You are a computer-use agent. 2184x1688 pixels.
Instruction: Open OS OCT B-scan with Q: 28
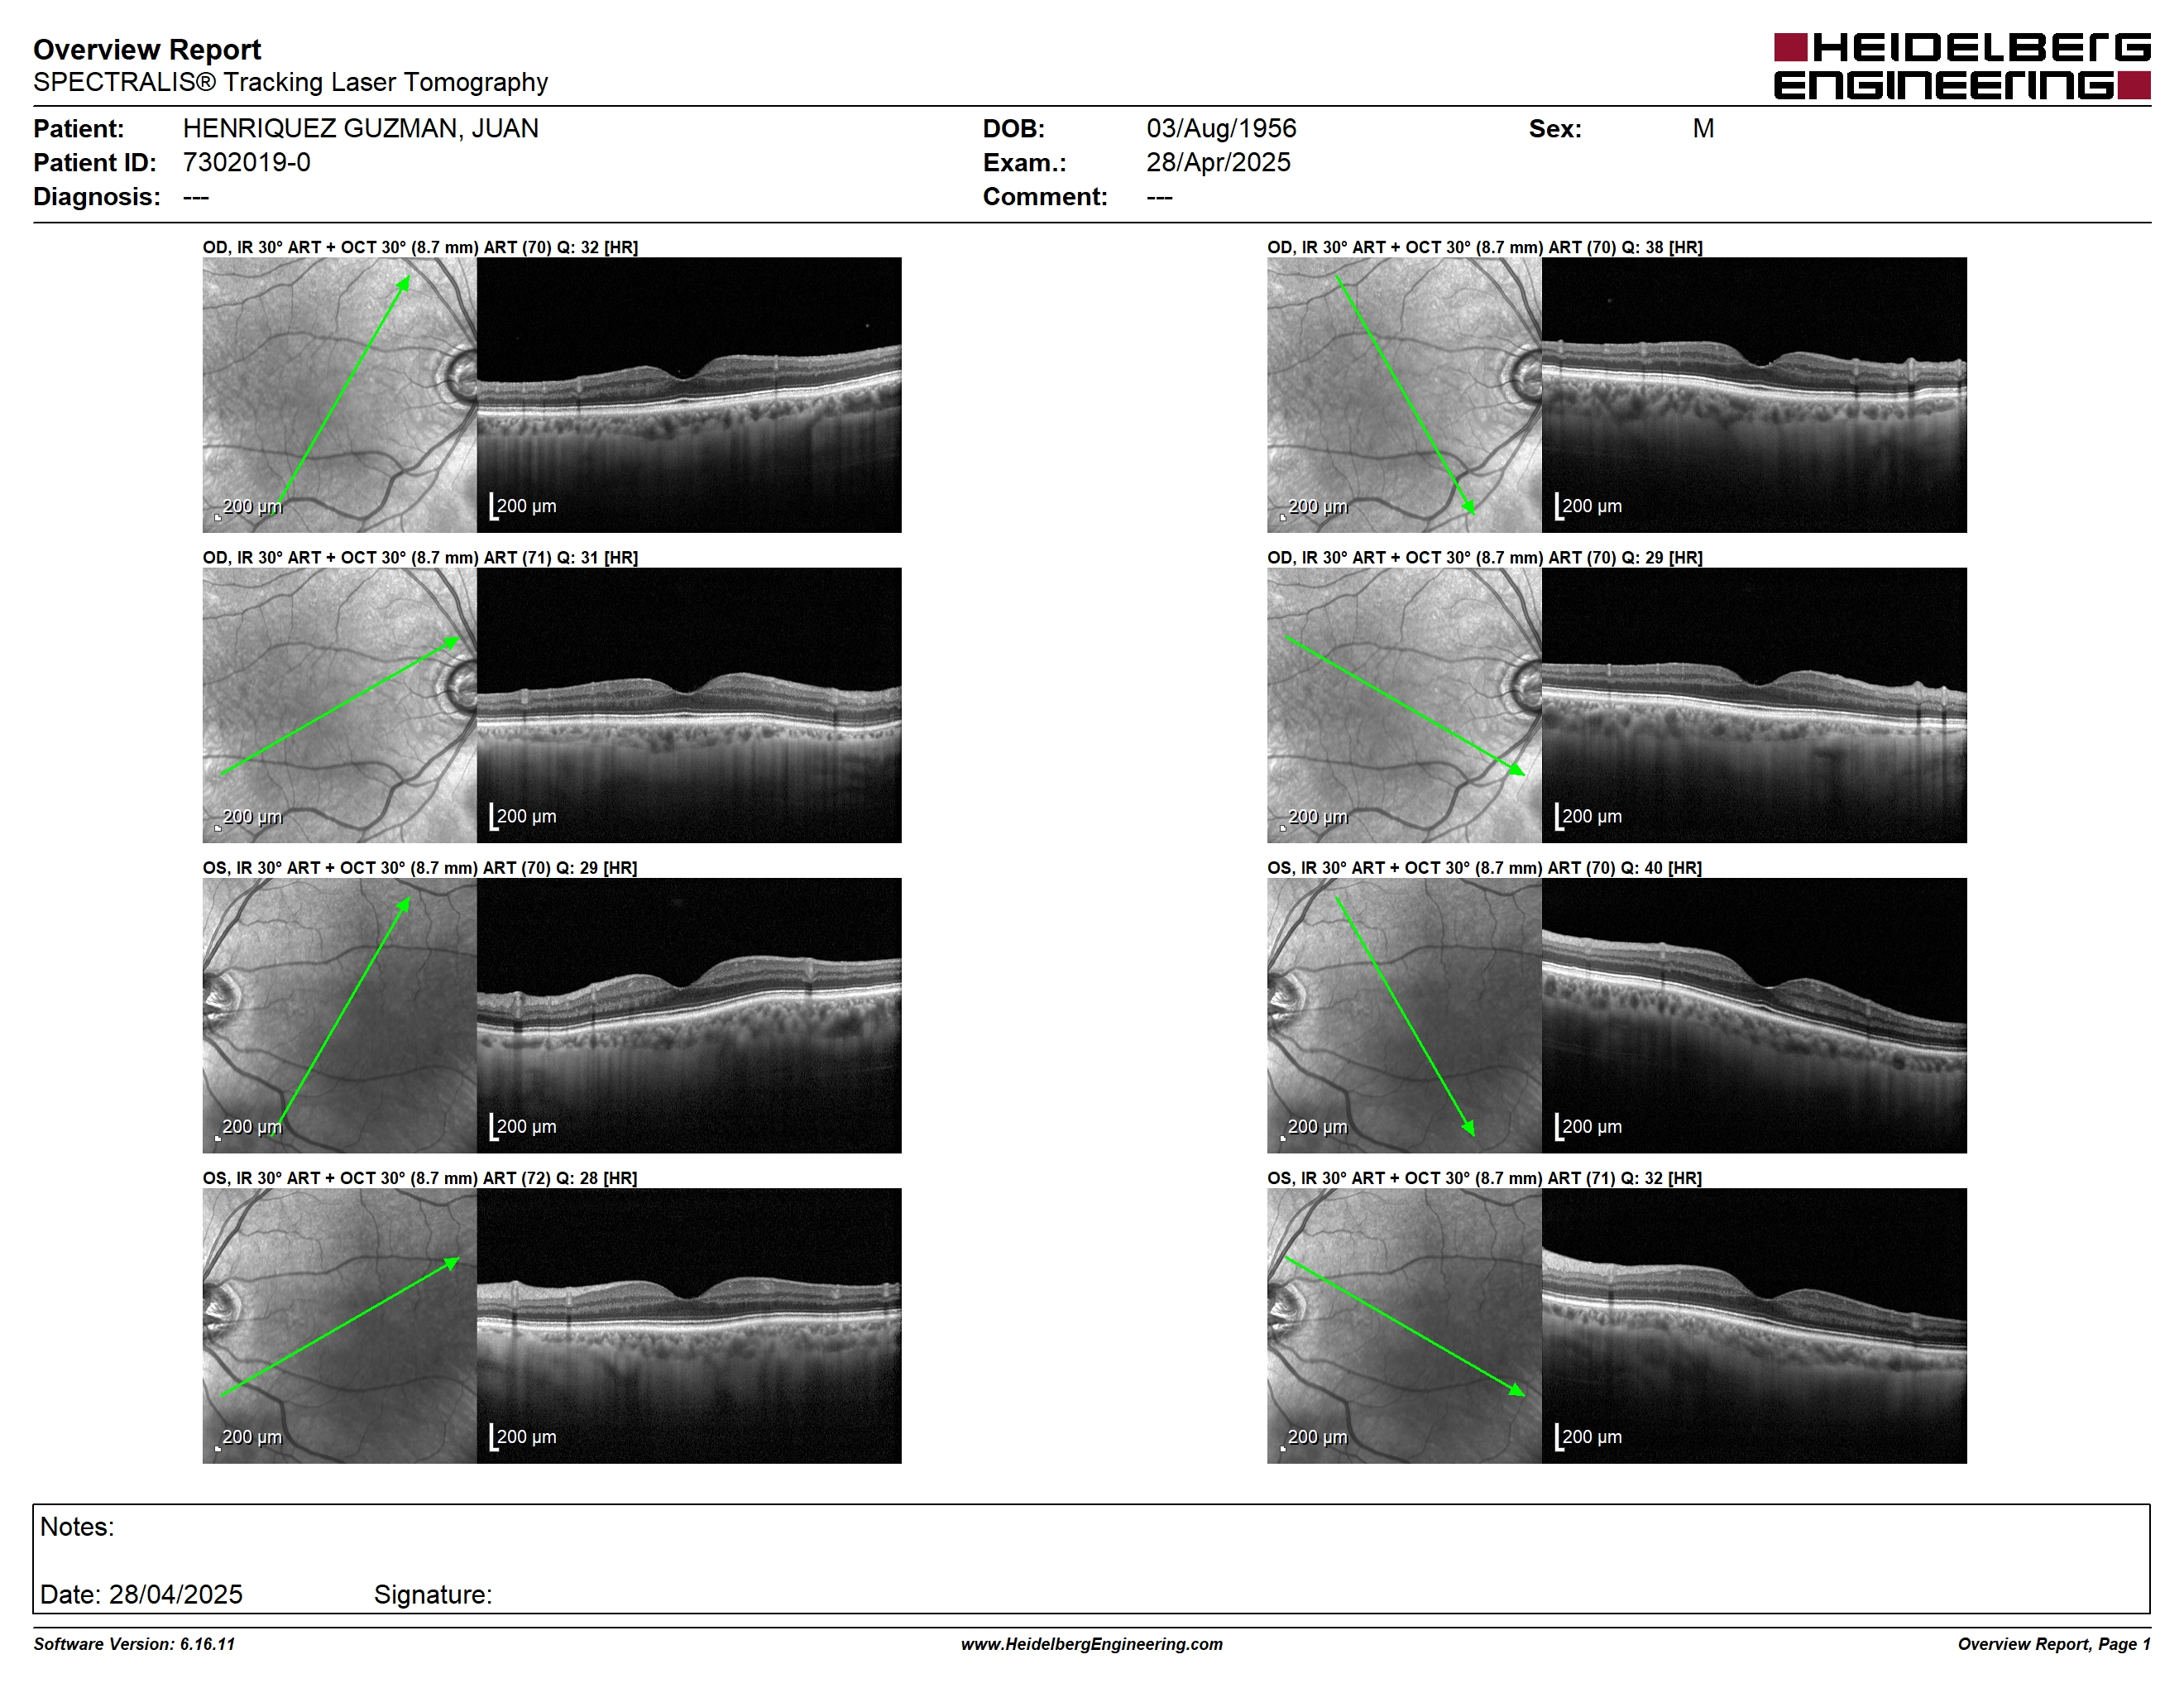(x=689, y=1325)
